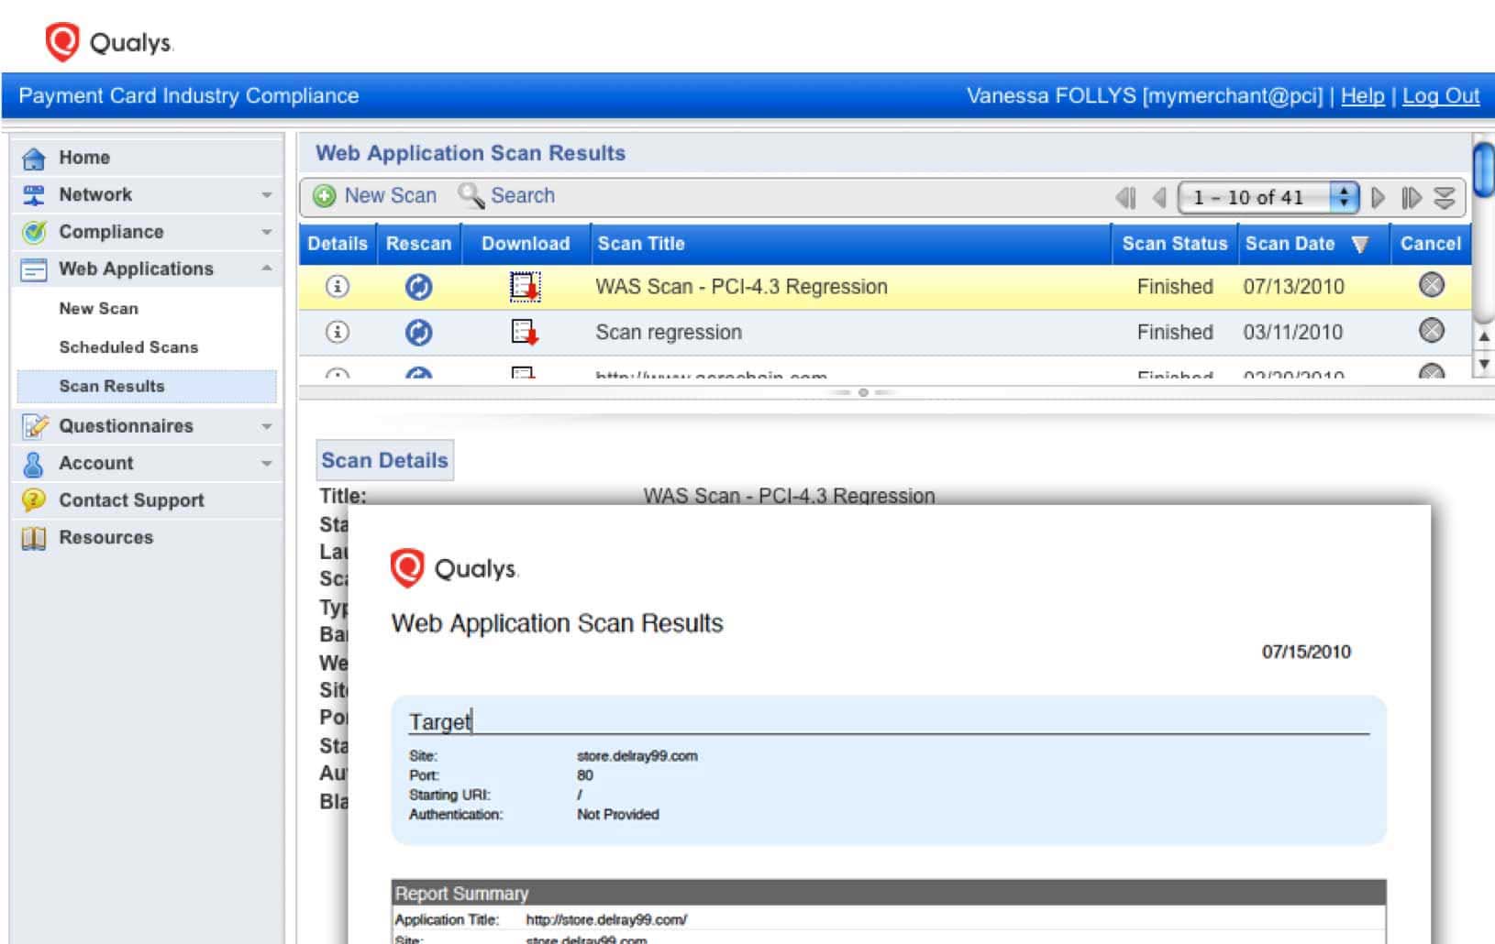The height and width of the screenshot is (944, 1495).
Task: Download the WAS Scan PCI-4.3 Regression report
Action: click(x=525, y=287)
